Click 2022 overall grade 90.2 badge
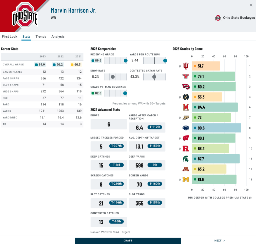The height and width of the screenshot is (246, 256). [x=58, y=64]
